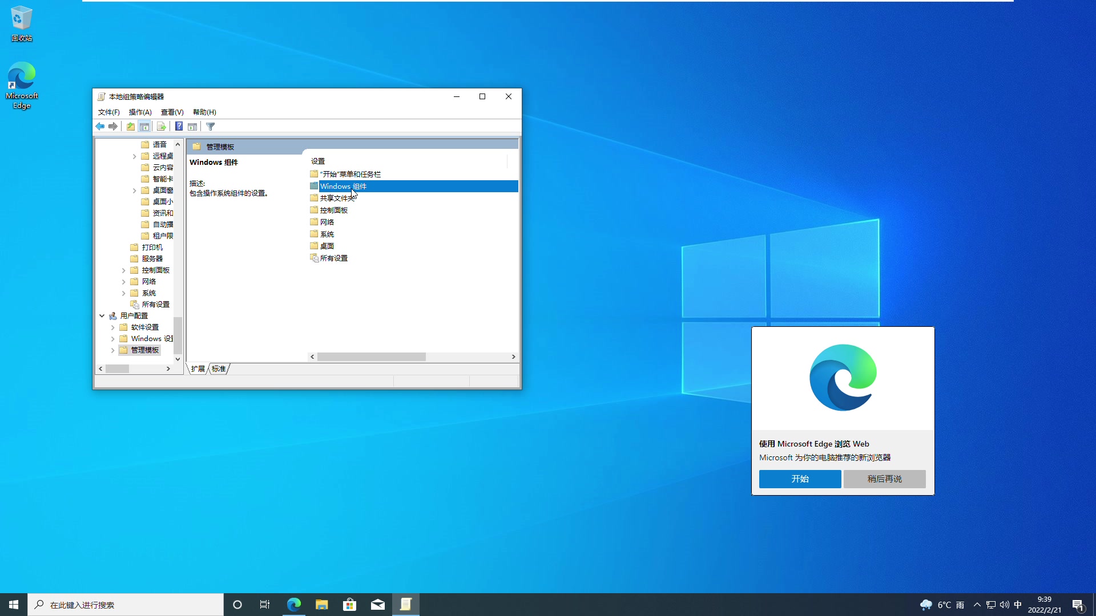Expand the 软件设置 tree node
Image resolution: width=1096 pixels, height=616 pixels.
point(112,327)
